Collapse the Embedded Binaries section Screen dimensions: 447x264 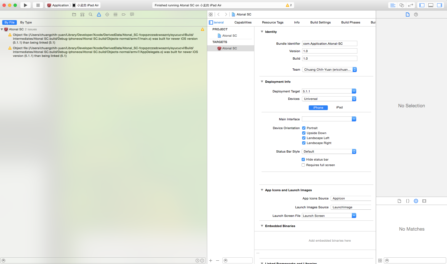262,226
